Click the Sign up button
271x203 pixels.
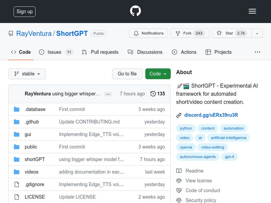coord(24,12)
